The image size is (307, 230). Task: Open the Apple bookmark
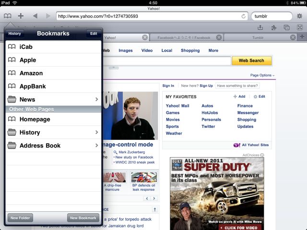(53, 60)
